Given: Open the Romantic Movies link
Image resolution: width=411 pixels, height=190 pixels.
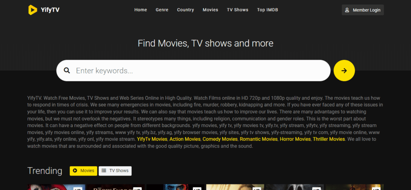Looking at the screenshot, I should (x=259, y=139).
